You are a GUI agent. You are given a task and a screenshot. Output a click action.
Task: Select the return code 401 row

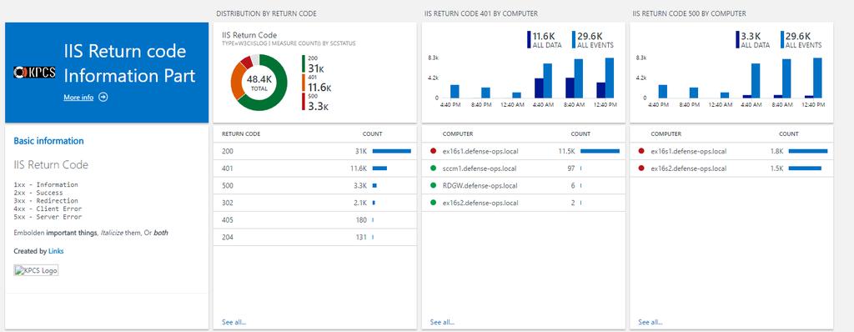tap(314, 169)
